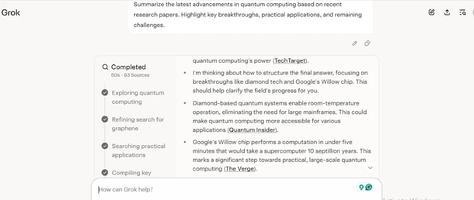This screenshot has height=200, width=474.
Task: Click the search icon beside Completed
Action: click(105, 67)
